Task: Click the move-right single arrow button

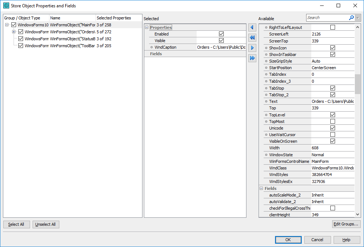Action: point(252,48)
